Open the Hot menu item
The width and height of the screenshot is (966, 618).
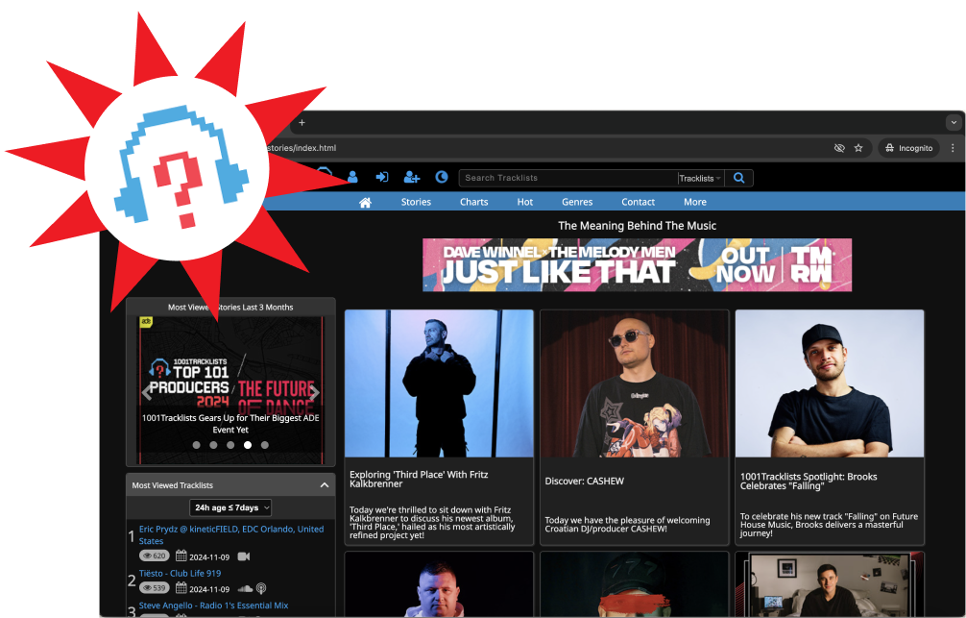[525, 202]
